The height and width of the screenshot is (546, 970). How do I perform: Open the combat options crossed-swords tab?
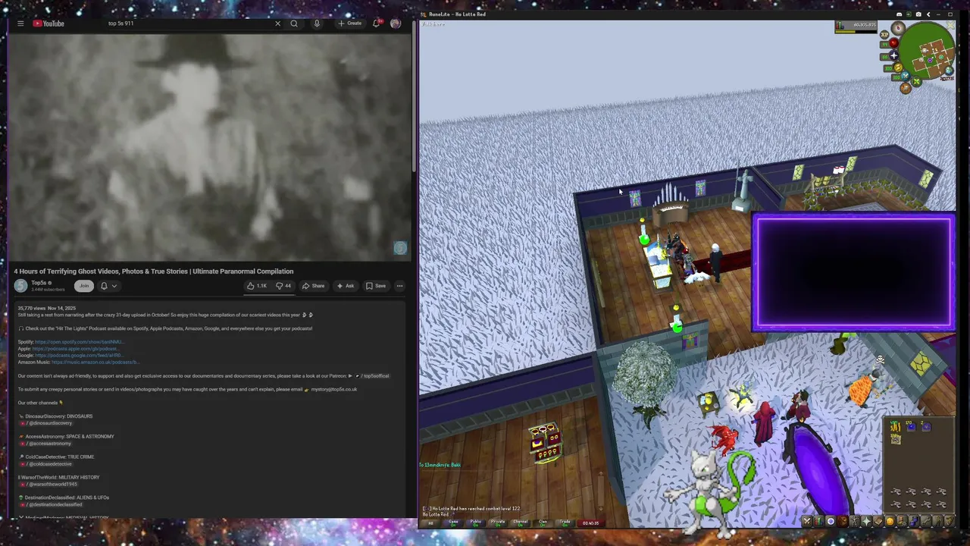(x=808, y=521)
